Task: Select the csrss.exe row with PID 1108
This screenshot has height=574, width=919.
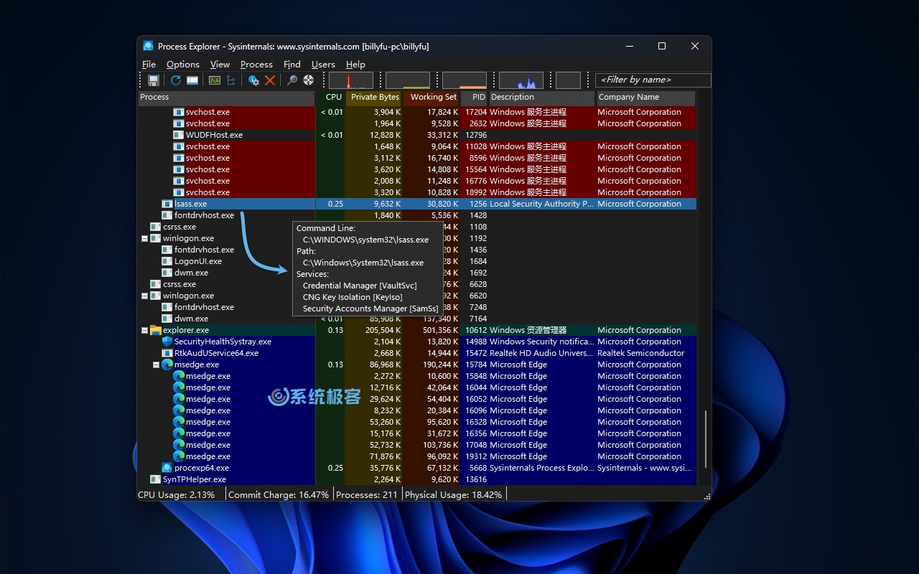Action: click(417, 227)
